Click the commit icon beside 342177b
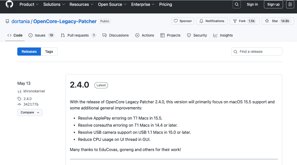Image resolution: width=297 pixels, height=165 pixels. click(19, 104)
